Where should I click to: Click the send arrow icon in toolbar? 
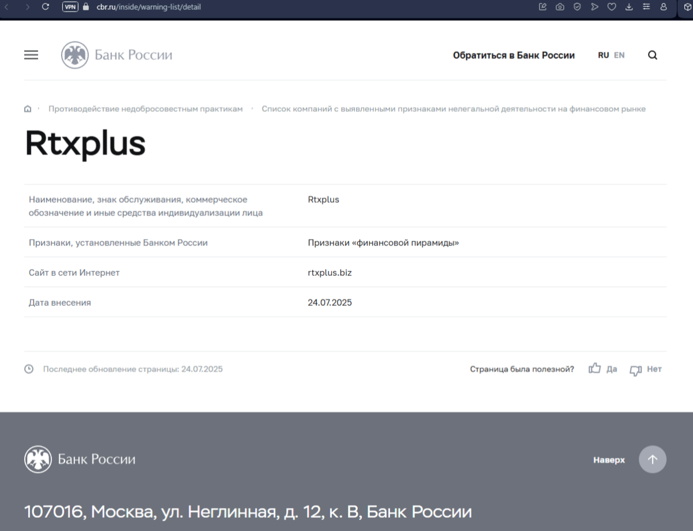click(594, 7)
